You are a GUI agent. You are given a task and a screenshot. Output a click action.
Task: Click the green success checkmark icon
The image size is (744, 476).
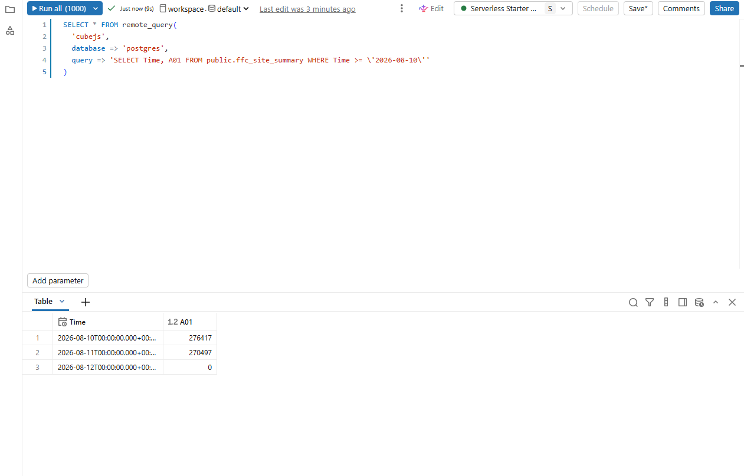tap(112, 8)
